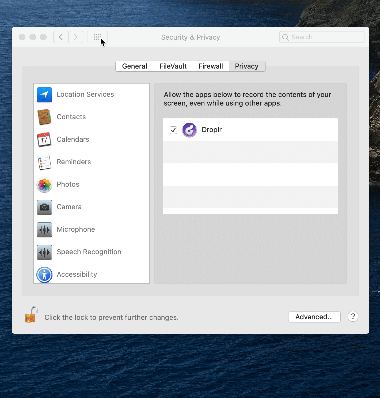Open the FileVault tab
This screenshot has height=398, width=380.
173,66
